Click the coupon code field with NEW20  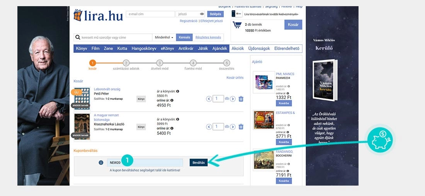tap(145, 162)
